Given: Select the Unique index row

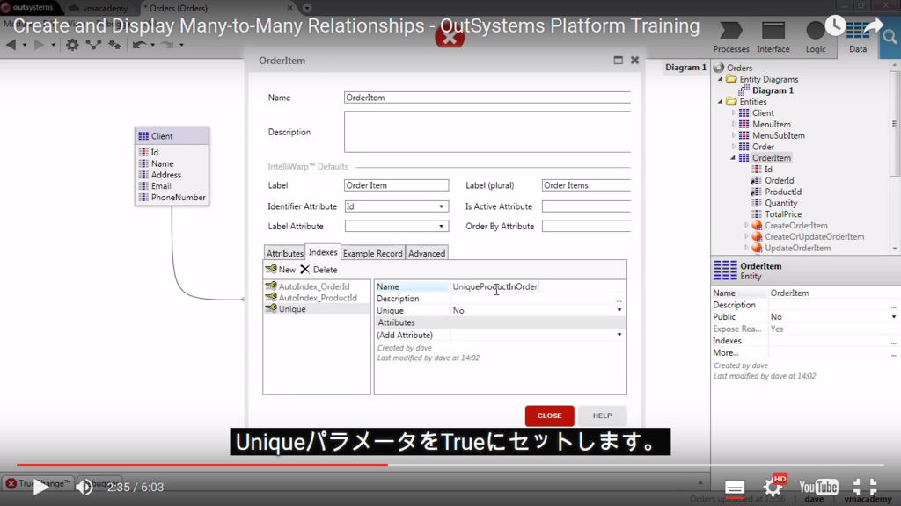Looking at the screenshot, I should click(x=317, y=308).
